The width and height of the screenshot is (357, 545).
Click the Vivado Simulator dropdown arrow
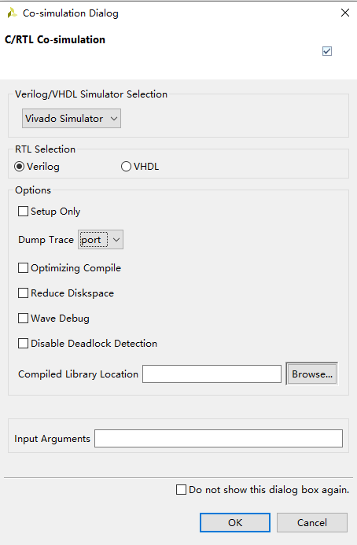pyautogui.click(x=114, y=119)
